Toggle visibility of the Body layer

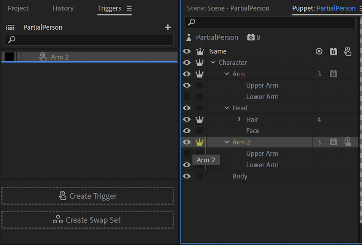186,176
